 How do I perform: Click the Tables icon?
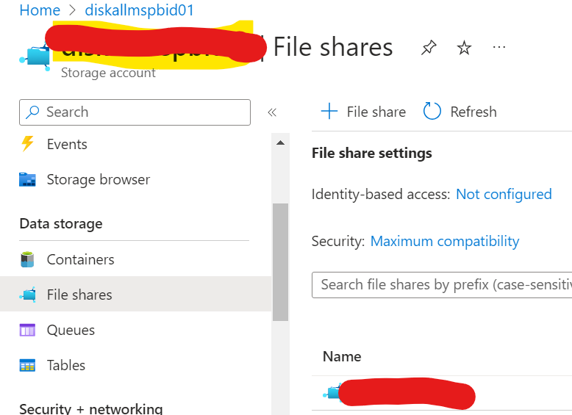tap(27, 365)
